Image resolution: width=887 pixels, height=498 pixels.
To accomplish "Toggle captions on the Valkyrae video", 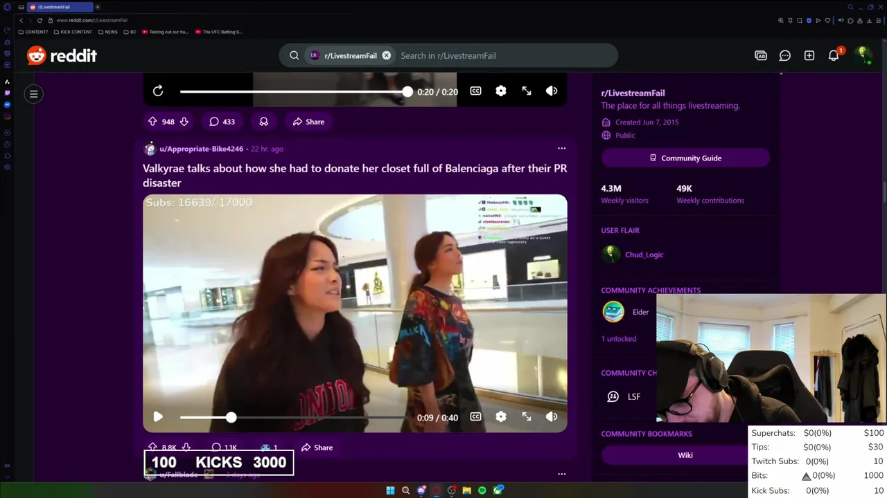I will point(475,417).
